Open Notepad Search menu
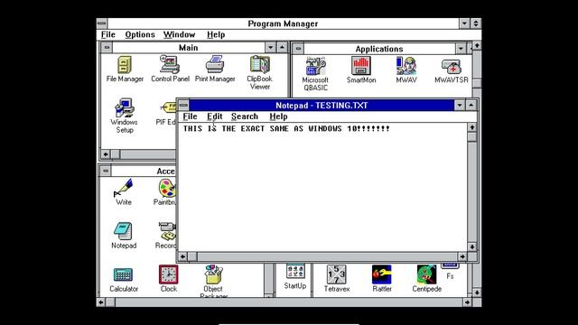 click(x=245, y=116)
